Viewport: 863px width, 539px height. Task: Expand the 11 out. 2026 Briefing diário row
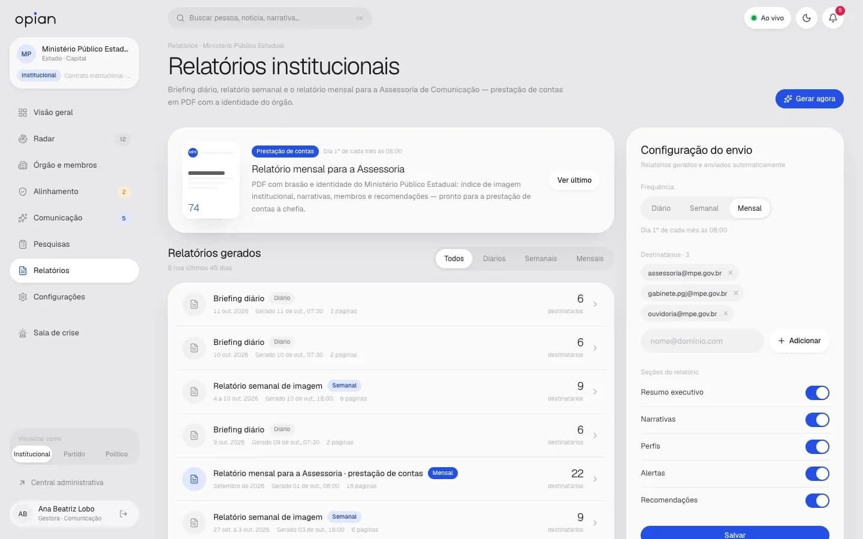point(391,304)
